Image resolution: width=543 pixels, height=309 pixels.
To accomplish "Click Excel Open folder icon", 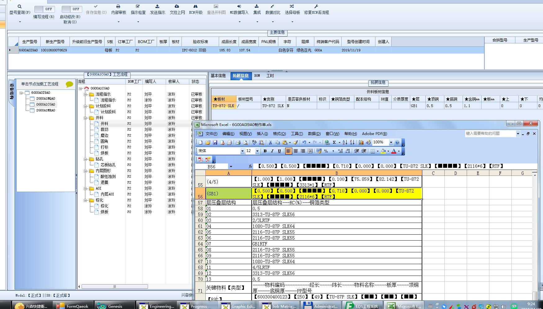I will 208,142.
